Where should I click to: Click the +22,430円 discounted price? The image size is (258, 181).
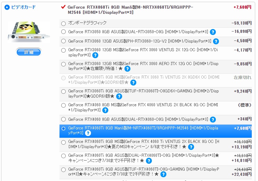241,174
